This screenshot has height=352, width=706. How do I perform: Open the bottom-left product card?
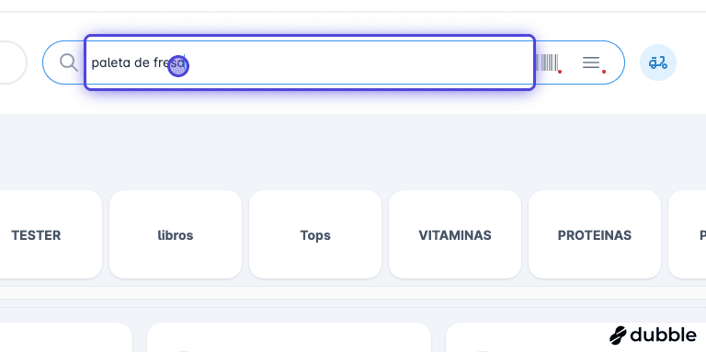click(66, 337)
